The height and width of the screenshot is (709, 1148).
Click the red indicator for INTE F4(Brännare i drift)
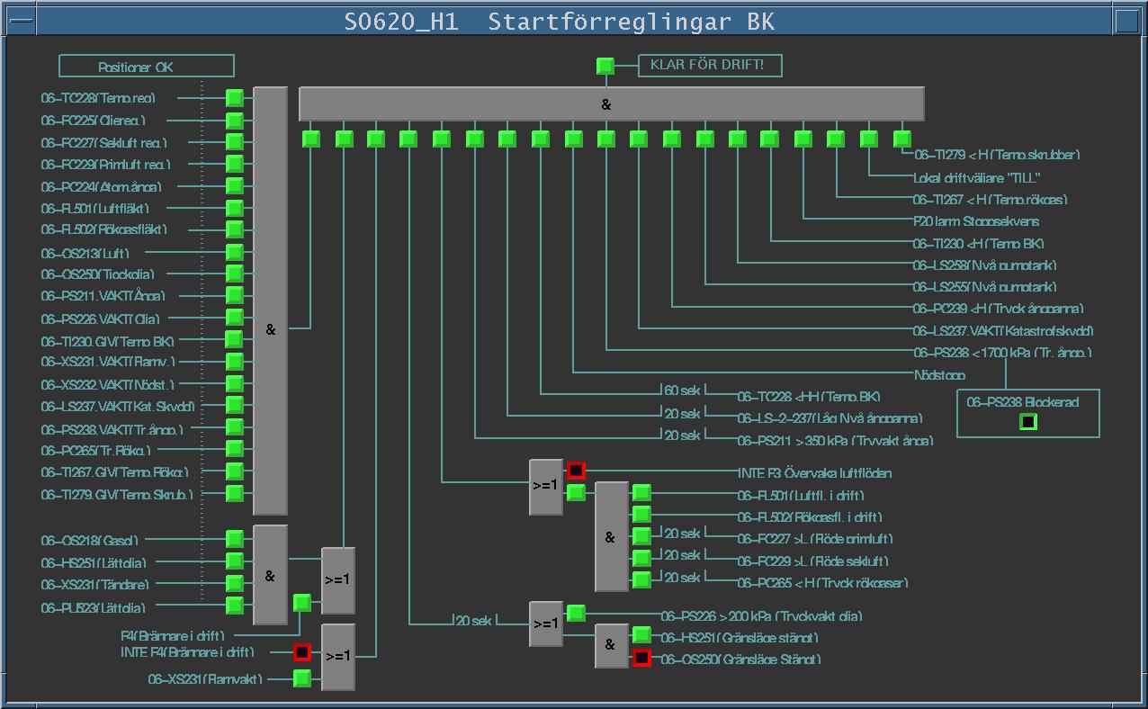click(x=302, y=652)
